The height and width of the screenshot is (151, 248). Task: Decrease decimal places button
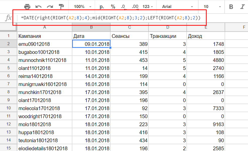click(x=123, y=7)
